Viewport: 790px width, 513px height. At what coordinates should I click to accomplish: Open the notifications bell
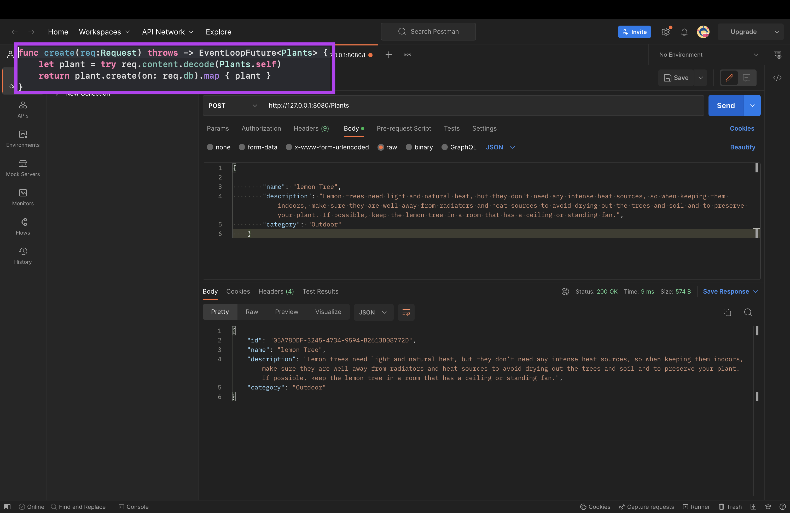click(684, 32)
